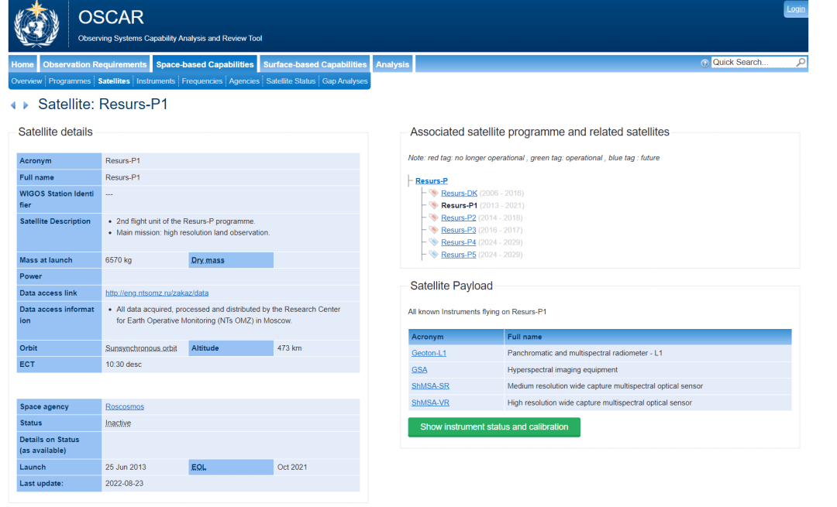This screenshot has width=837, height=507.
Task: Select Resurs-P5 in the satellite tree
Action: [x=458, y=255]
